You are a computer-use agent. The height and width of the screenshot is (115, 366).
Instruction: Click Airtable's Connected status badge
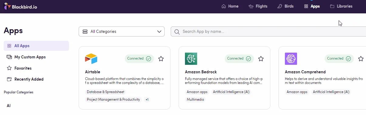pyautogui.click(x=139, y=59)
